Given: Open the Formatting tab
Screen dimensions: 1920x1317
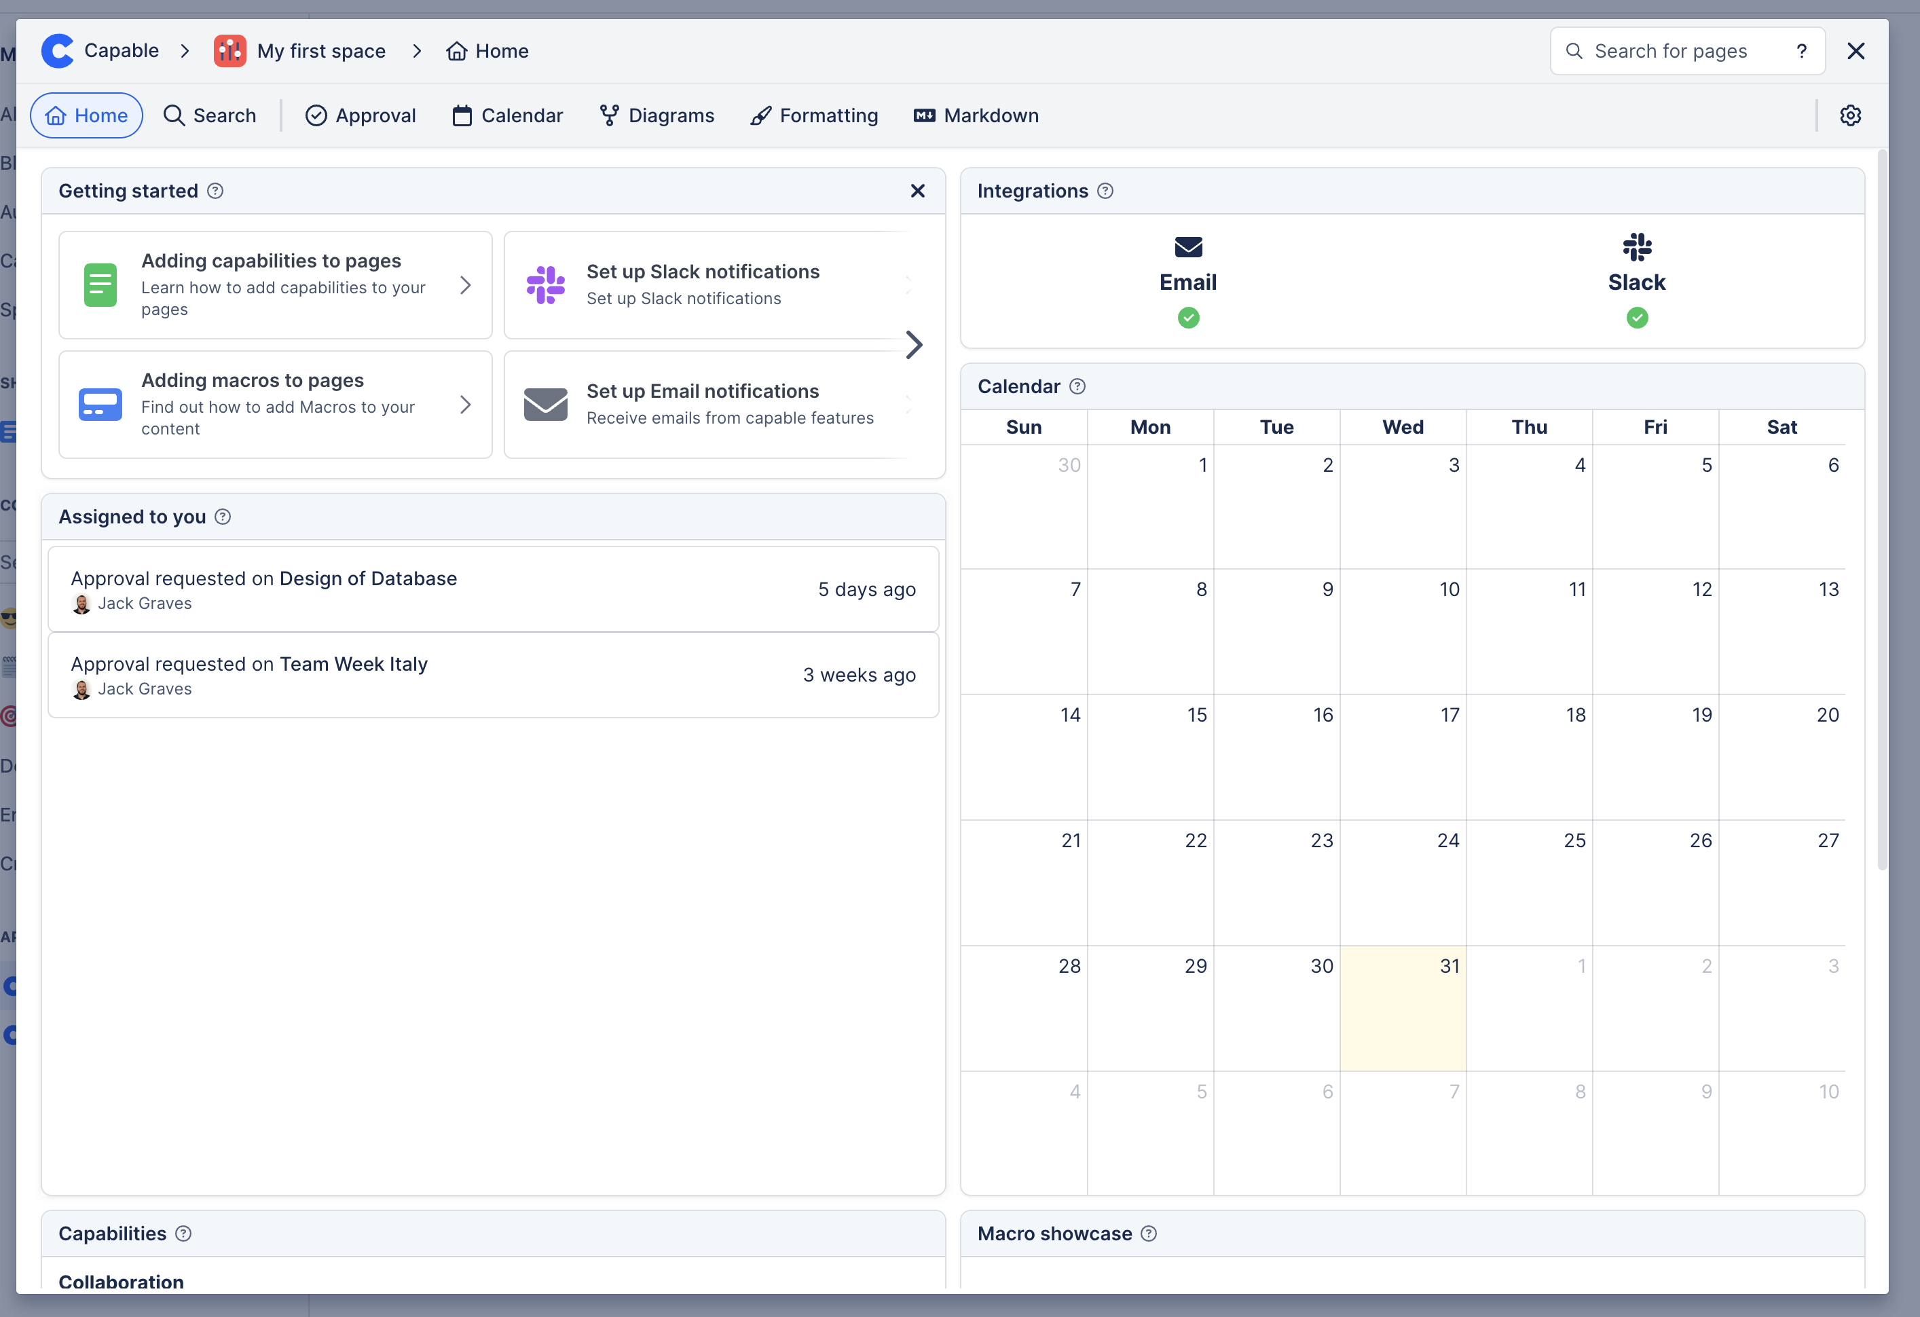Looking at the screenshot, I should tap(814, 115).
